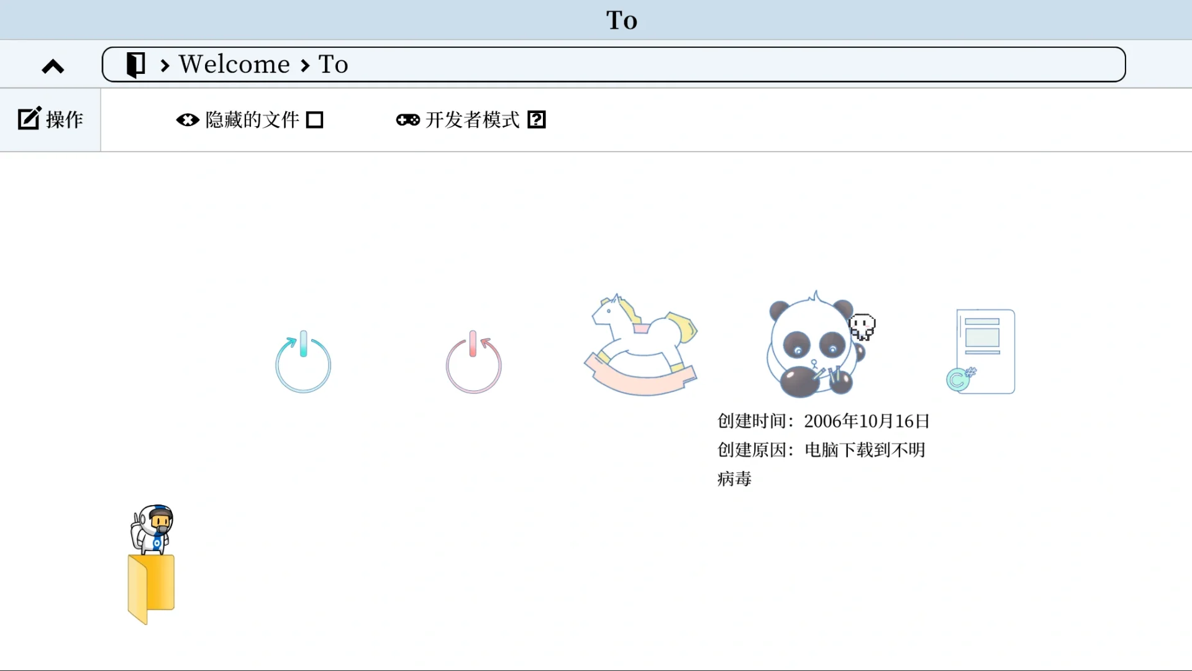Screen dimensions: 1192x671
Task: Click the up arrow to go to parent folder
Action: (x=52, y=65)
